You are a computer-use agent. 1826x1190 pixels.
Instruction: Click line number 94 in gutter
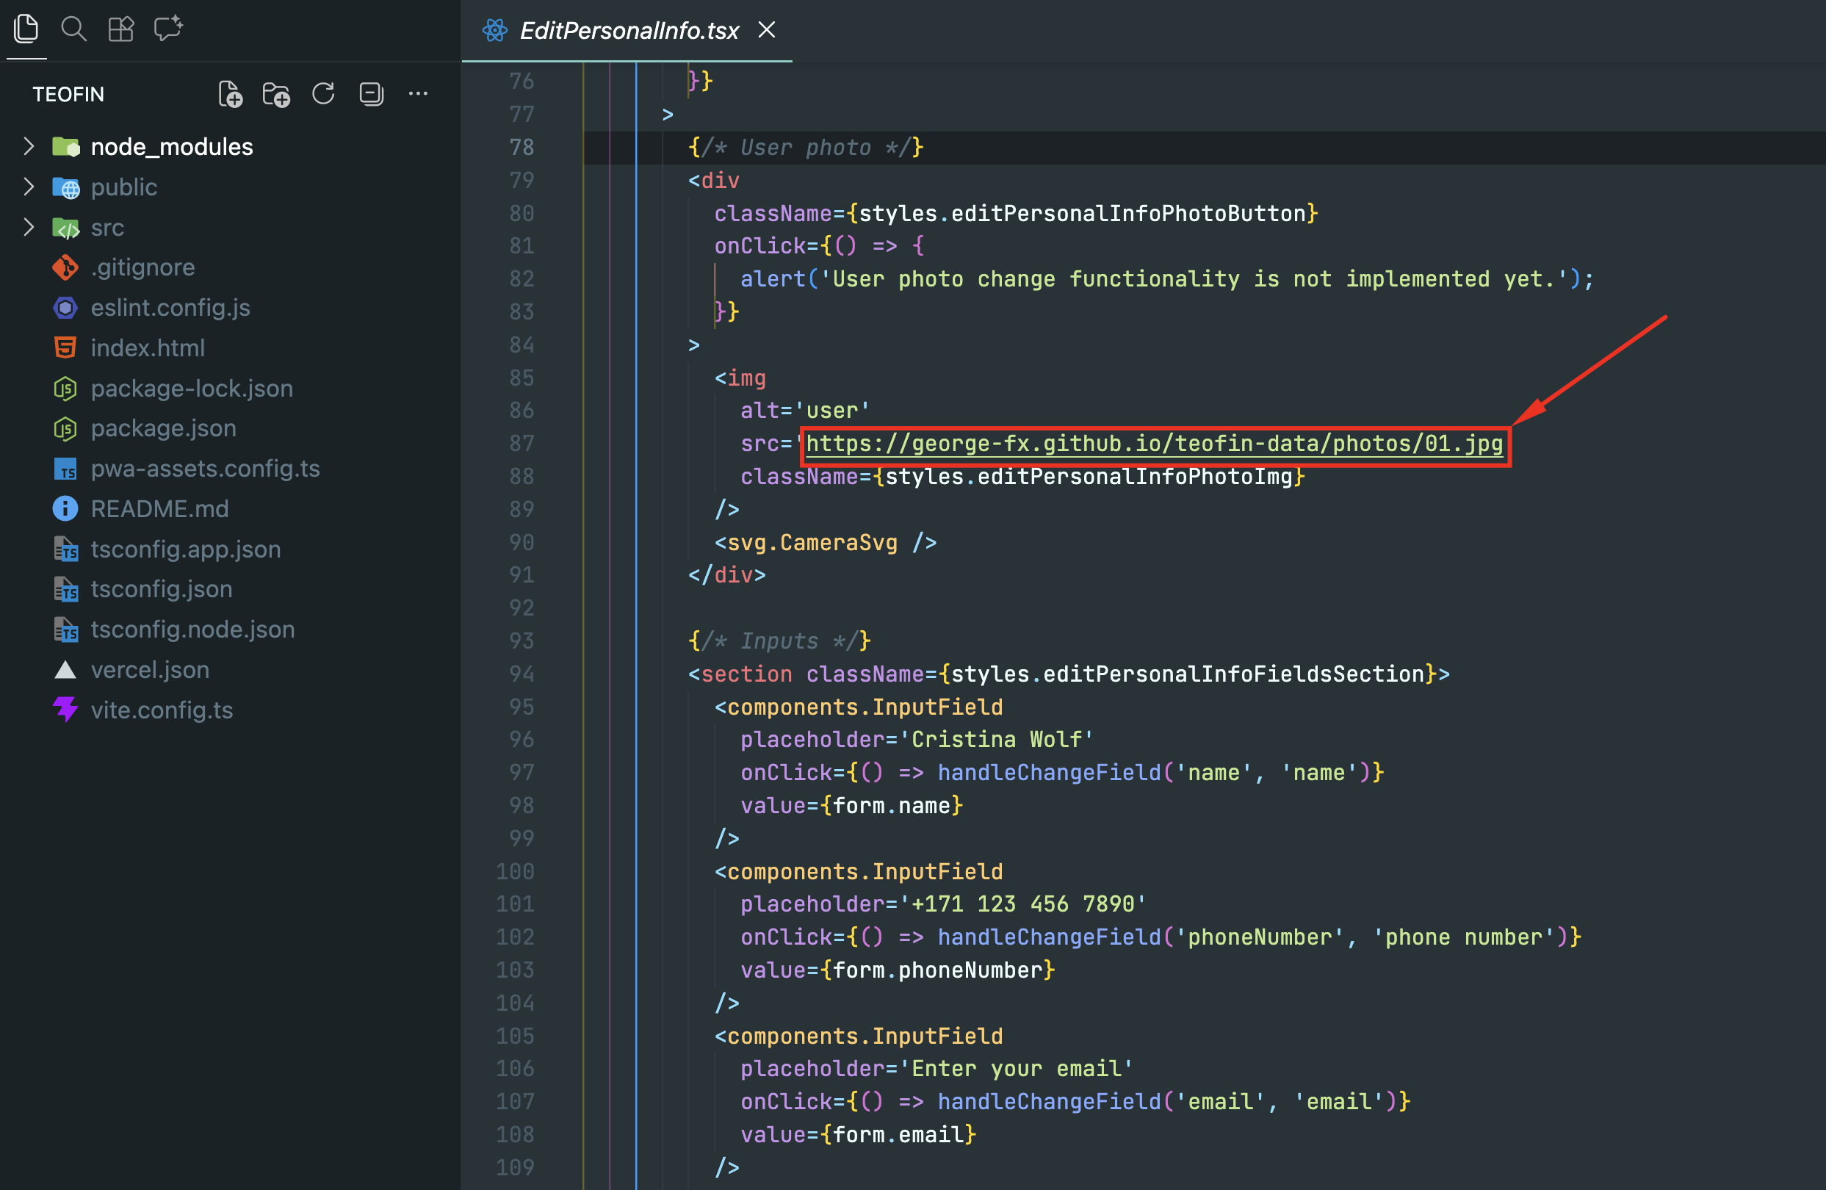point(521,674)
